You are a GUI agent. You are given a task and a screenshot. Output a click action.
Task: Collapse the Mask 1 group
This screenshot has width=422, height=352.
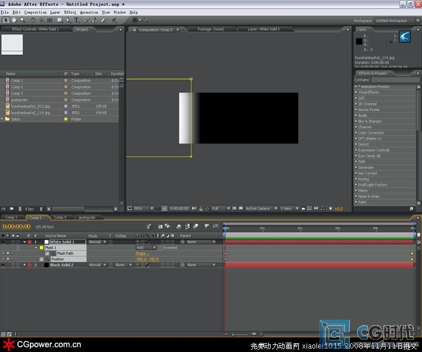pyautogui.click(x=36, y=248)
